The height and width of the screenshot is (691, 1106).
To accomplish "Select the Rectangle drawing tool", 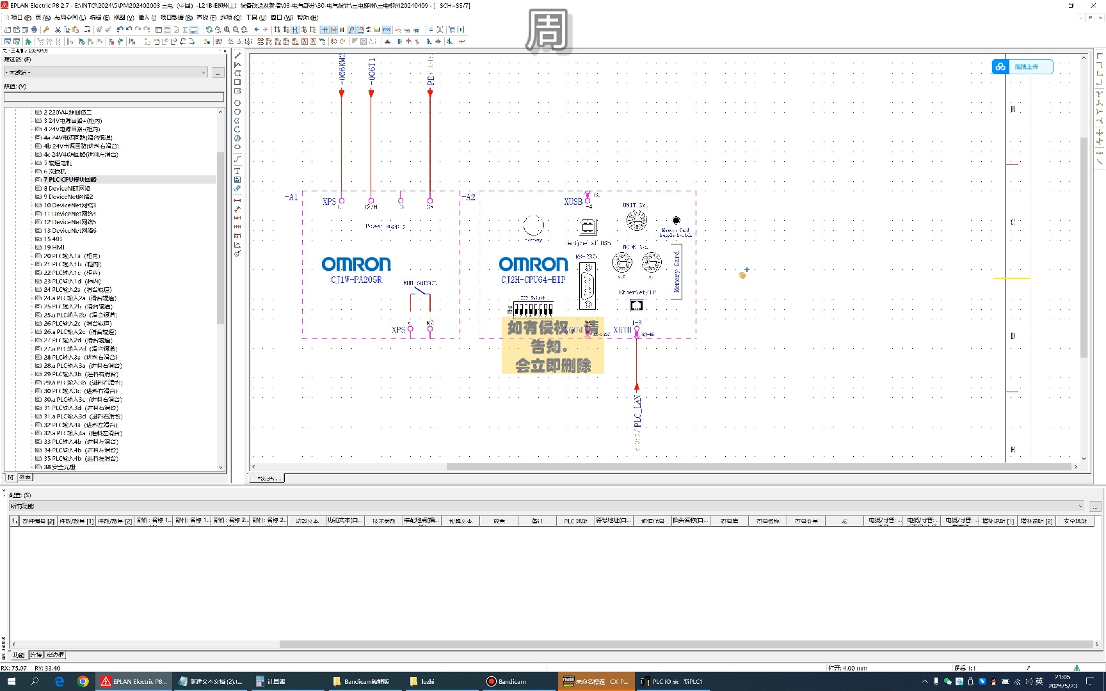I will coord(237,82).
